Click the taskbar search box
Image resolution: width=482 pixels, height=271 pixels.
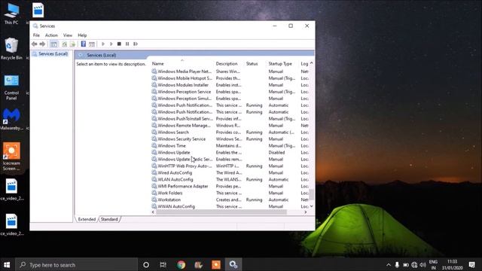(76, 264)
